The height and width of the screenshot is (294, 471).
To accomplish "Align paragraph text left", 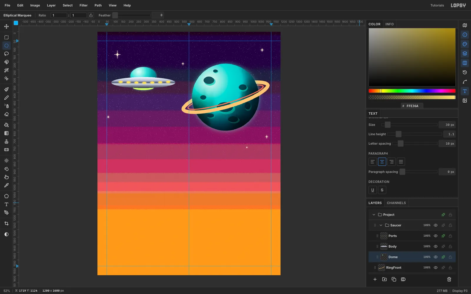I will (x=373, y=162).
